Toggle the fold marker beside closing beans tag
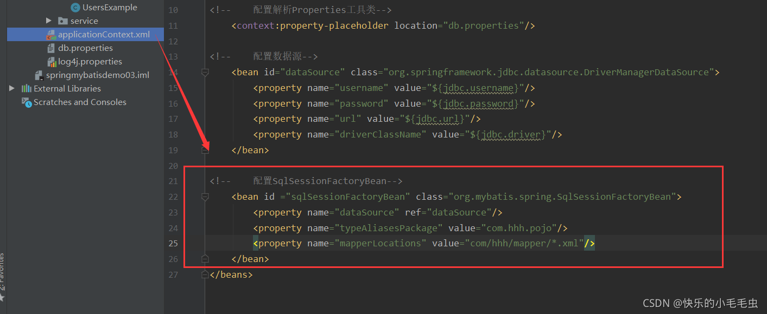Viewport: 767px width, 314px height. pos(205,274)
